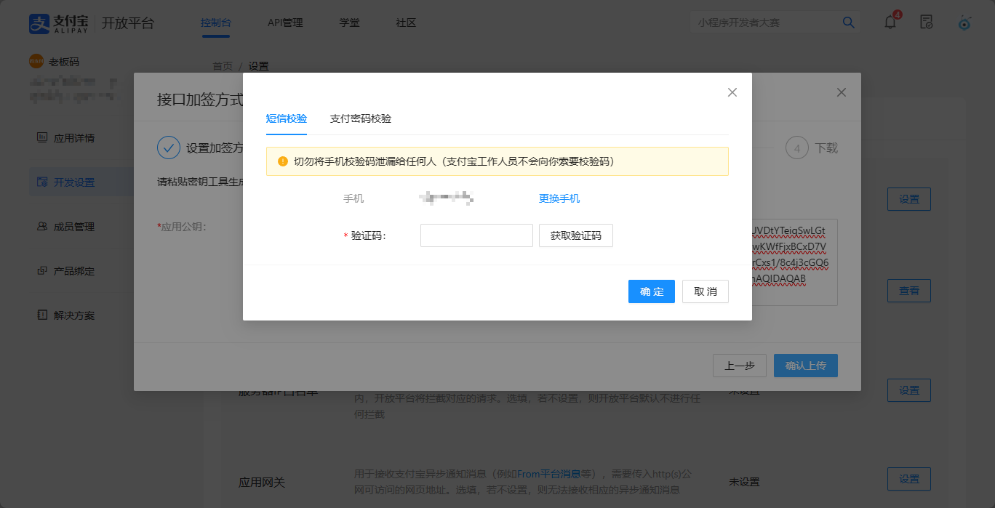Focus the 验证码 input field
Viewport: 995px width, 508px height.
476,235
